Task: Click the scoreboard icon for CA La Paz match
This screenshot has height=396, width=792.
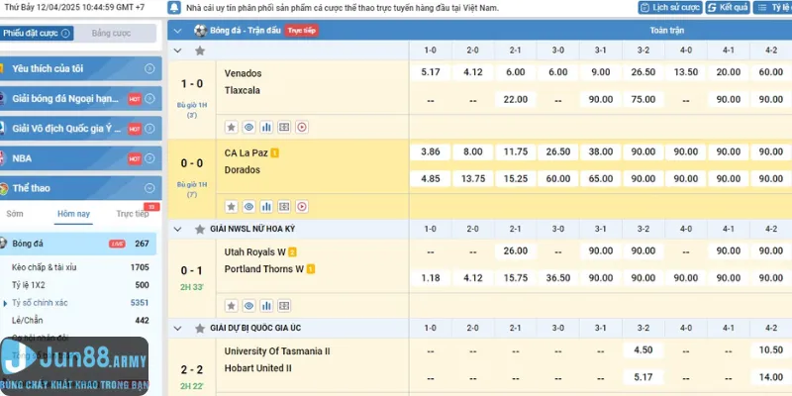Action: point(284,206)
